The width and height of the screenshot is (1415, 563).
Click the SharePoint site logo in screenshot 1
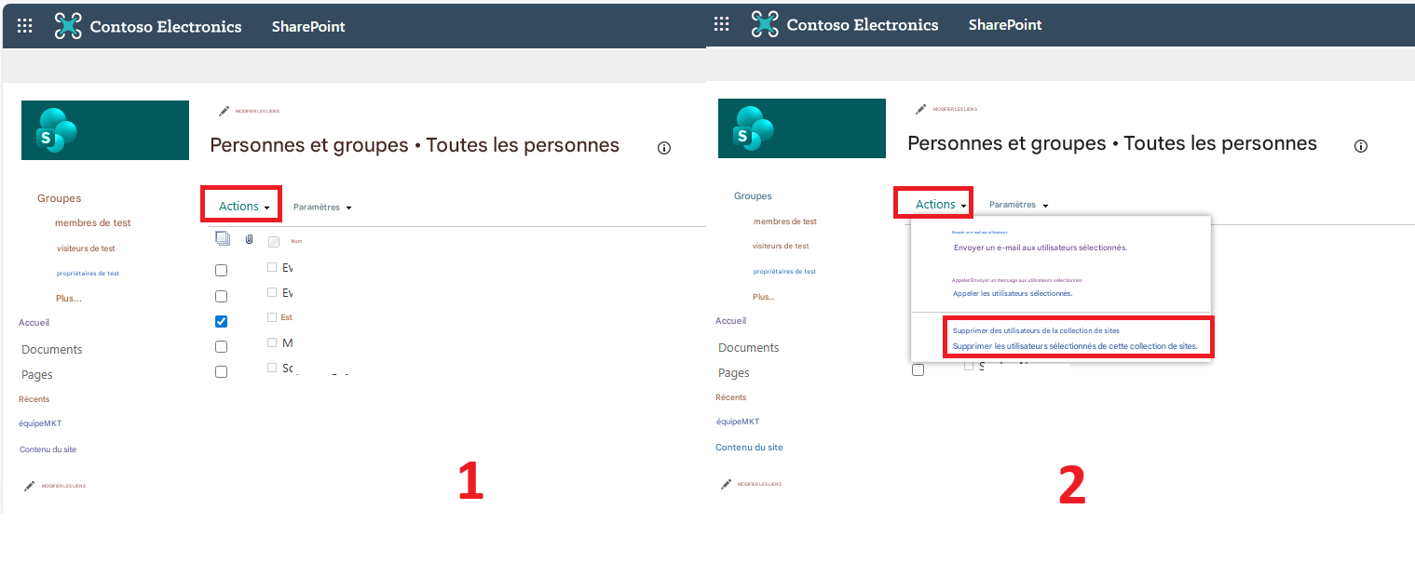105,130
